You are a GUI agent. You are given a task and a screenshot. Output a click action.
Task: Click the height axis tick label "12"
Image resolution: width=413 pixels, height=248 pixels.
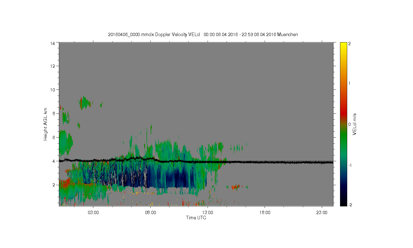53,66
